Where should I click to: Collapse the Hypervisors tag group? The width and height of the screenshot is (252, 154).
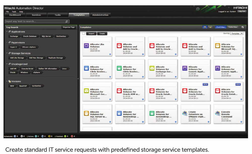pyautogui.click(x=7, y=42)
